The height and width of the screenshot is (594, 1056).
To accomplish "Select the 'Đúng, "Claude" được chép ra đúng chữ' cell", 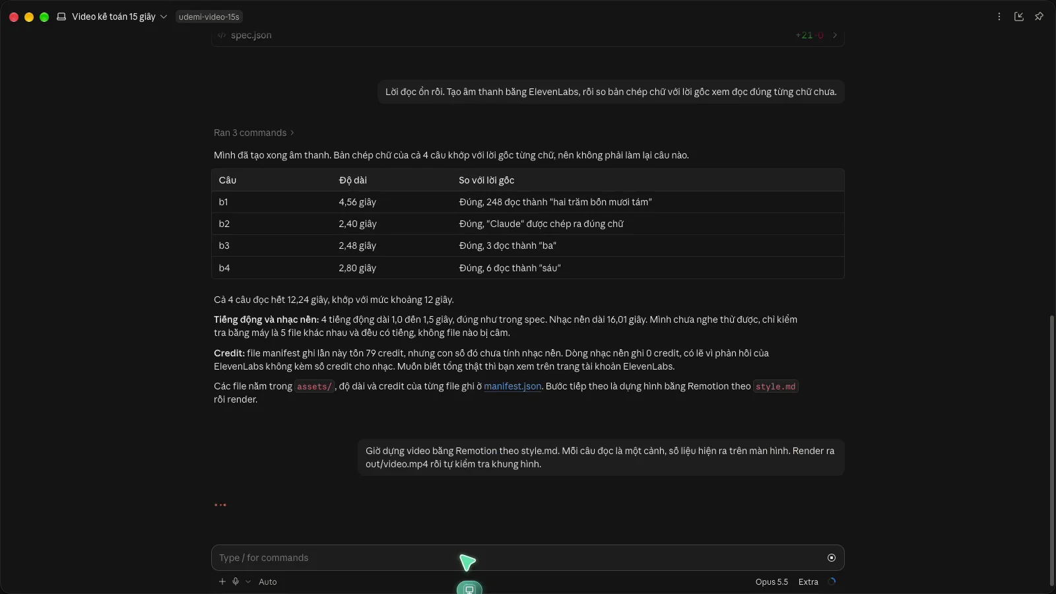I will pyautogui.click(x=541, y=224).
